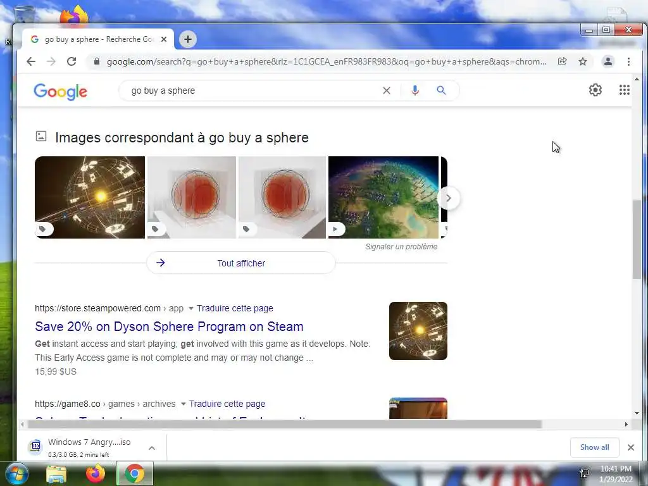Click the '15,99 $US' price text
The image size is (648, 486).
56,371
